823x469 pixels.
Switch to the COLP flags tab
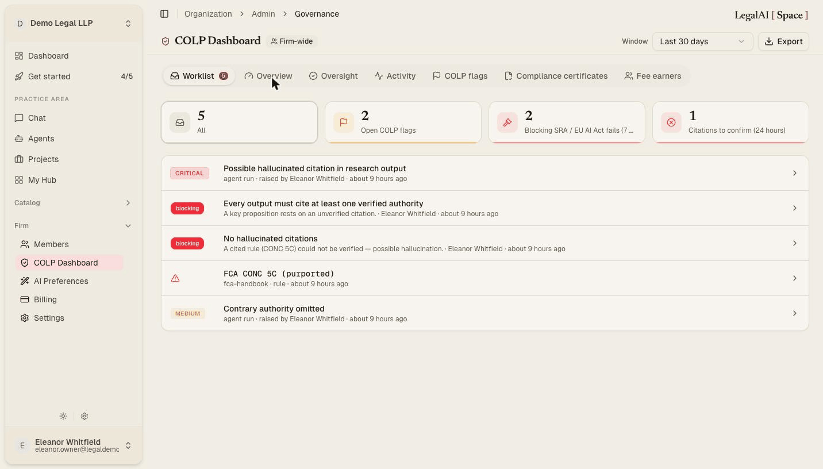460,76
